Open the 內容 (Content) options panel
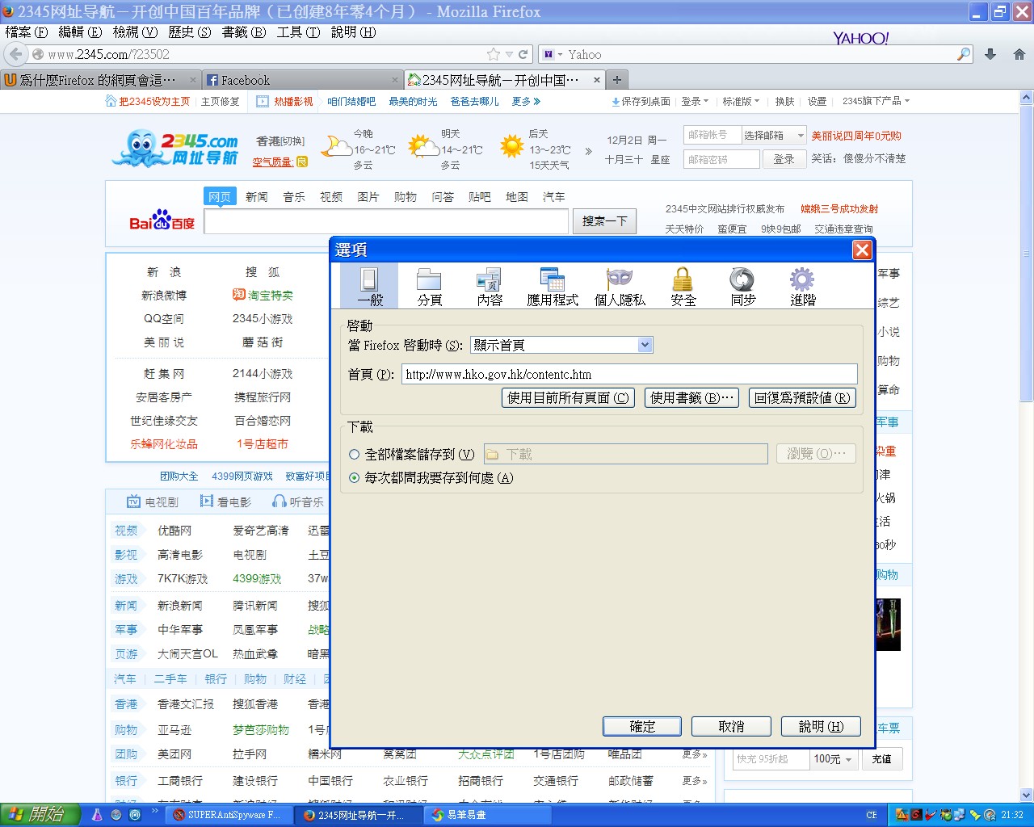This screenshot has width=1034, height=827. point(489,287)
